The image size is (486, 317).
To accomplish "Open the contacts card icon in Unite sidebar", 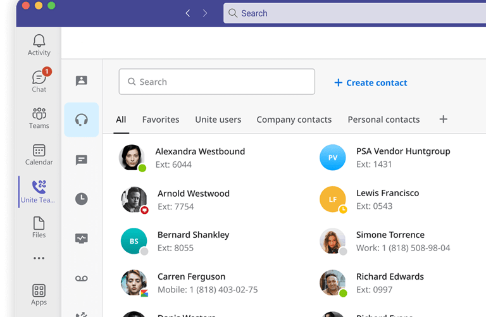I will tap(82, 80).
